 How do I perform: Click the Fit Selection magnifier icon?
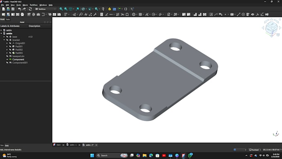pyautogui.click(x=66, y=9)
